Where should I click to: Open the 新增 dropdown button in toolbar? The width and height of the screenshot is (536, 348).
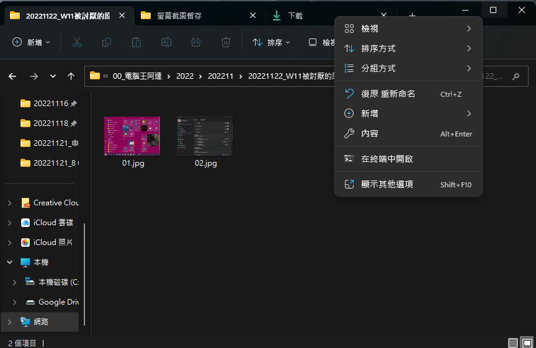click(31, 42)
